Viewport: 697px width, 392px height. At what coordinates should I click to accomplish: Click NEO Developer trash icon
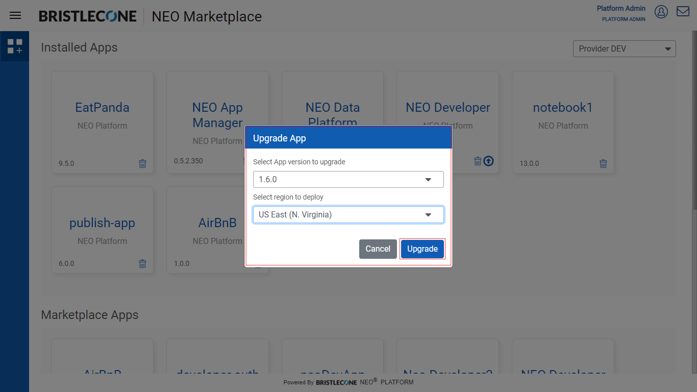478,161
